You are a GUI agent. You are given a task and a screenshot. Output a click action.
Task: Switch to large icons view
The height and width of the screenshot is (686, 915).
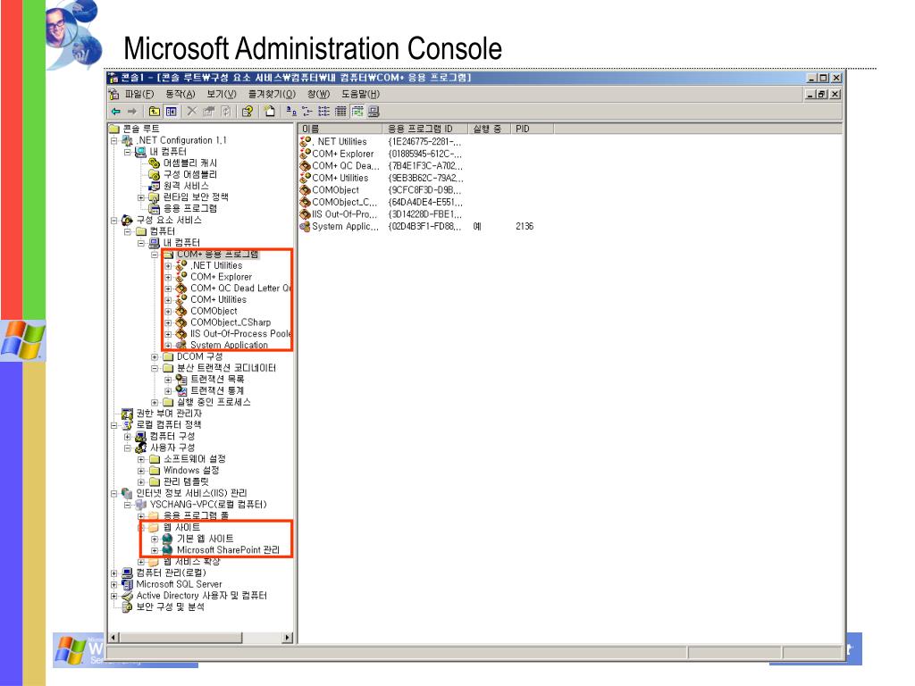click(291, 112)
